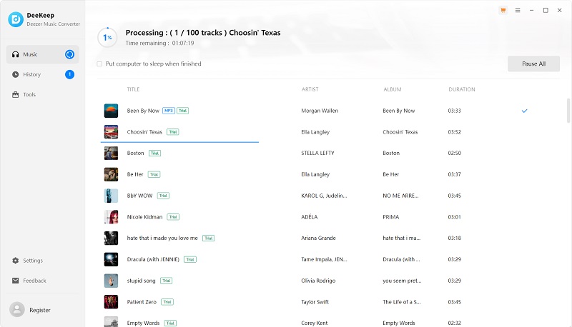
Task: Click the BbY WOW album thumbnail
Action: point(111,196)
